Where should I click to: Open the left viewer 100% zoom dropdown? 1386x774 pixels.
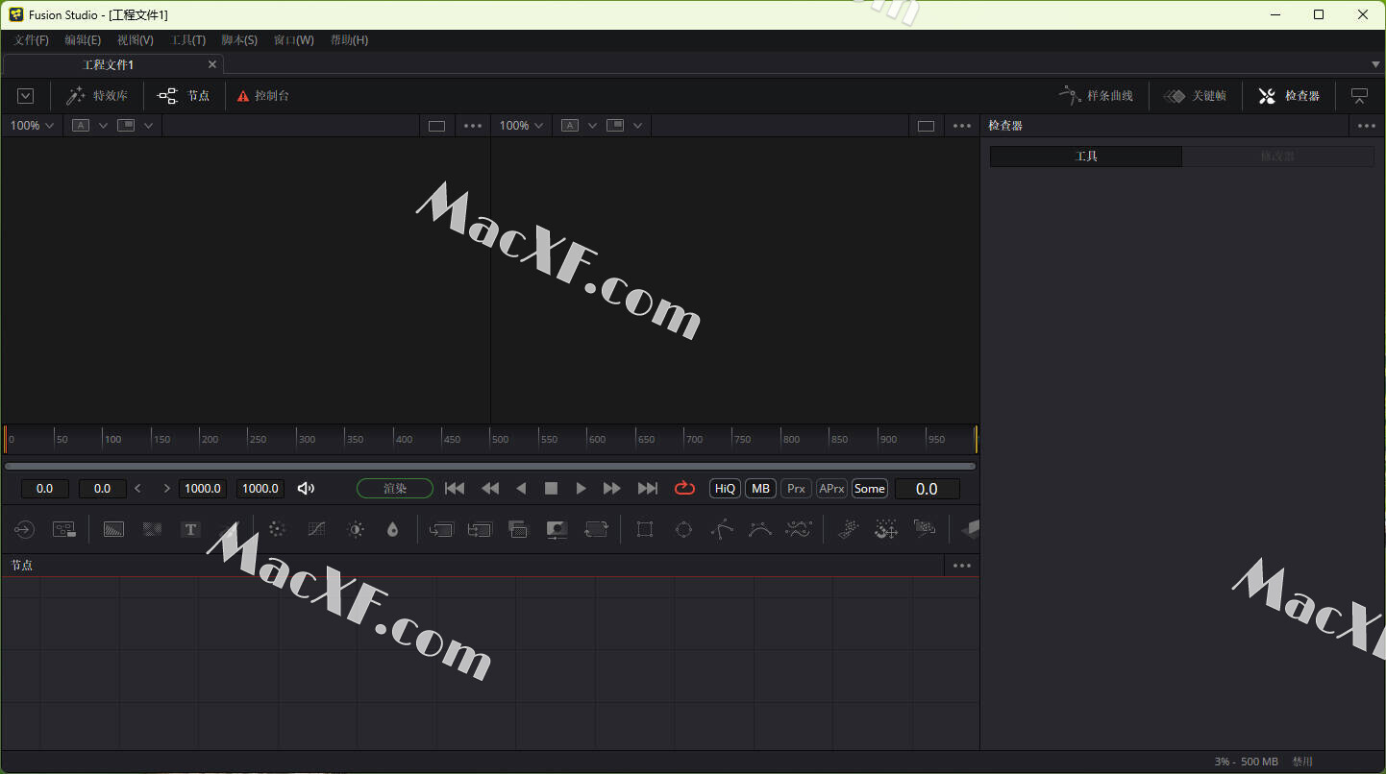click(33, 126)
